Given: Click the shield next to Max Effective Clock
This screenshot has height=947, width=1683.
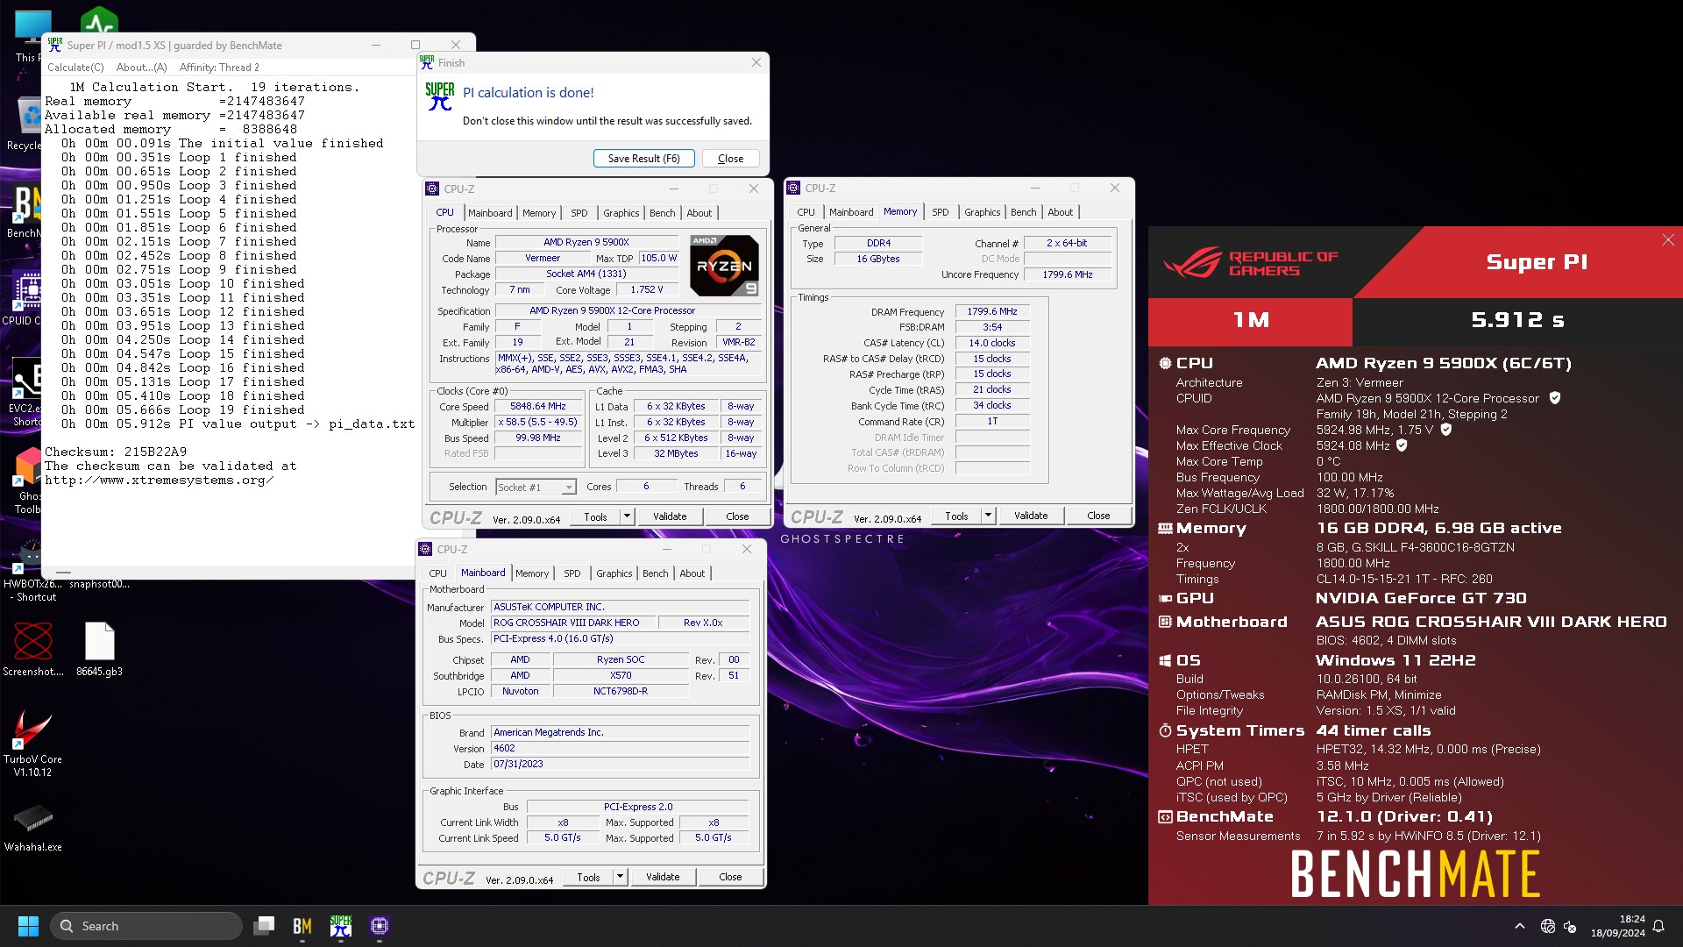Looking at the screenshot, I should pos(1402,445).
